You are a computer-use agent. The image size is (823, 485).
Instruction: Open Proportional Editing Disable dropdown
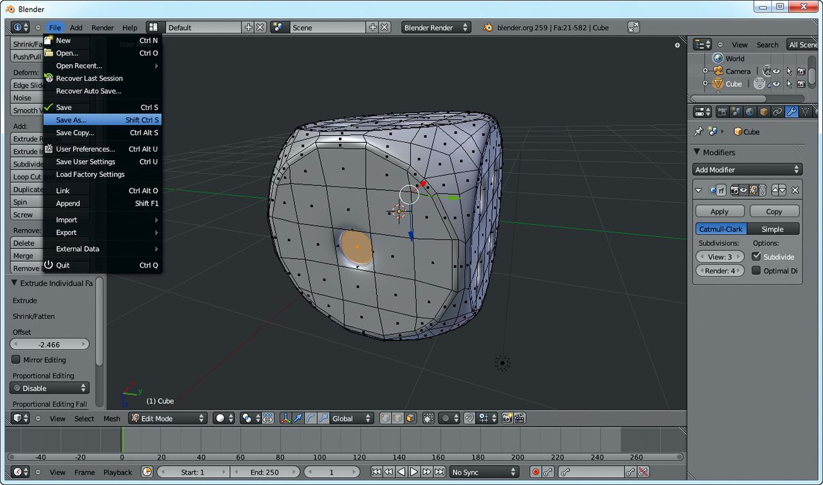point(50,389)
